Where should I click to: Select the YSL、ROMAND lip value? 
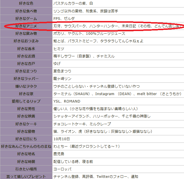tap(67, 101)
